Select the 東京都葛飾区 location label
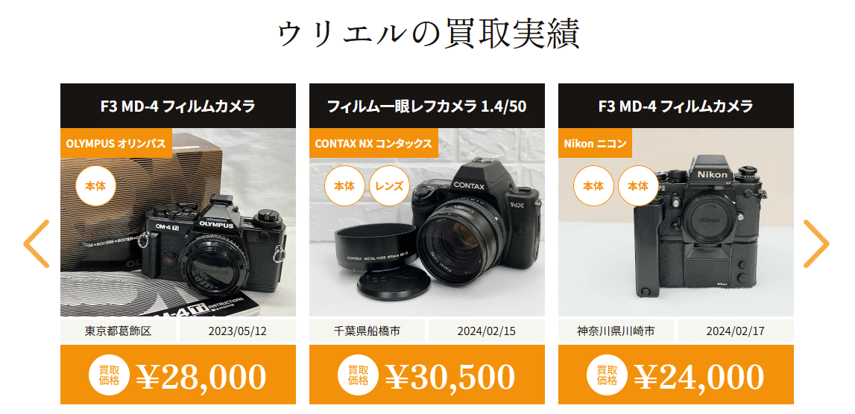This screenshot has width=855, height=414. pos(118,331)
